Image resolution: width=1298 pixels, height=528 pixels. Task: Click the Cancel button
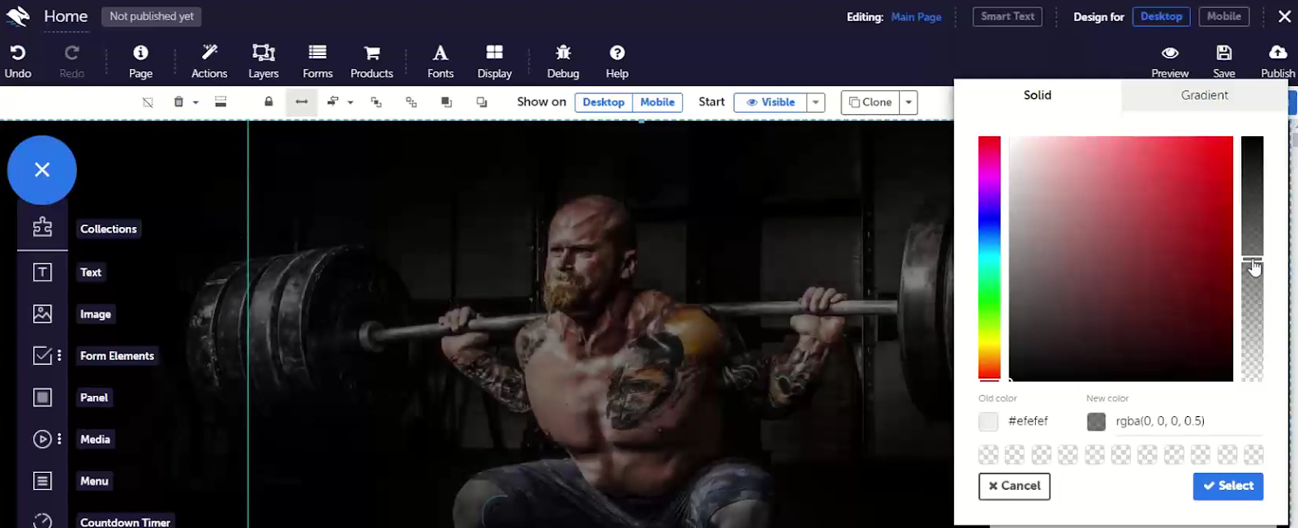(1014, 486)
